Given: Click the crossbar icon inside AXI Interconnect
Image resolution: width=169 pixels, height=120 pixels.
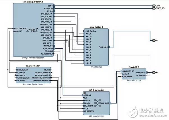Looking at the screenshot, I should (x=97, y=103).
